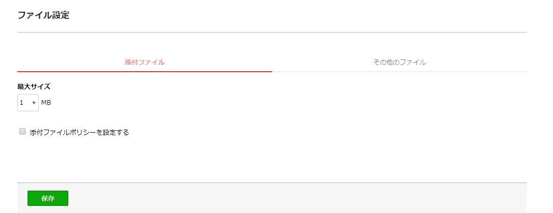Image resolution: width=553 pixels, height=213 pixels.
Task: Click the 最大サイズ label
Action: pos(34,86)
